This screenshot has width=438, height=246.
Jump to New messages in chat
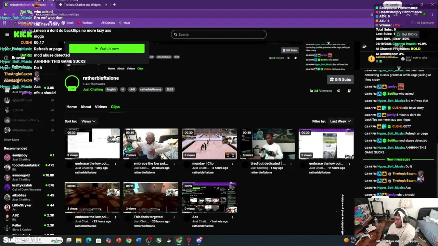[398, 160]
